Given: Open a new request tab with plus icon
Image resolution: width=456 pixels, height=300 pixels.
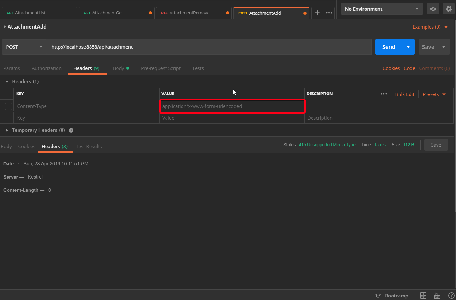Looking at the screenshot, I should click(x=317, y=13).
